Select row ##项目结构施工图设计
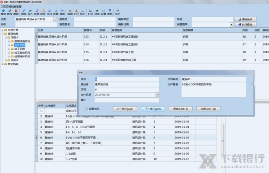Screen dimensions: 269x173 click(152, 44)
